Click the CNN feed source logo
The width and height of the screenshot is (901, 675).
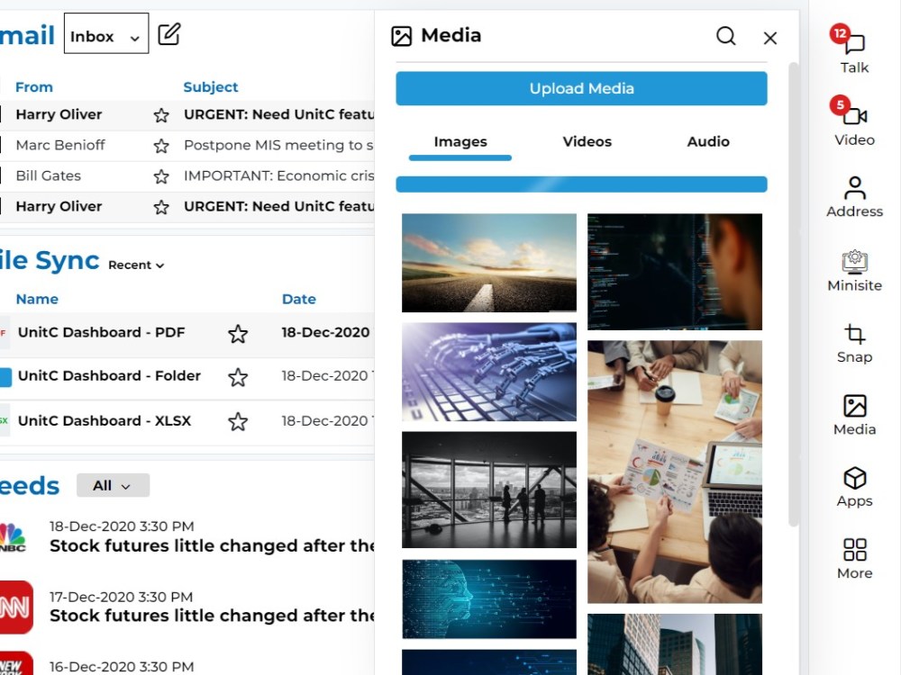(x=16, y=607)
